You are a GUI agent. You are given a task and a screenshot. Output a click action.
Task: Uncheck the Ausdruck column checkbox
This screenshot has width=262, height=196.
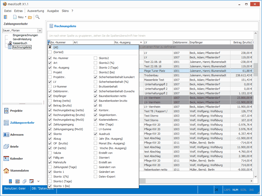tap(95, 134)
